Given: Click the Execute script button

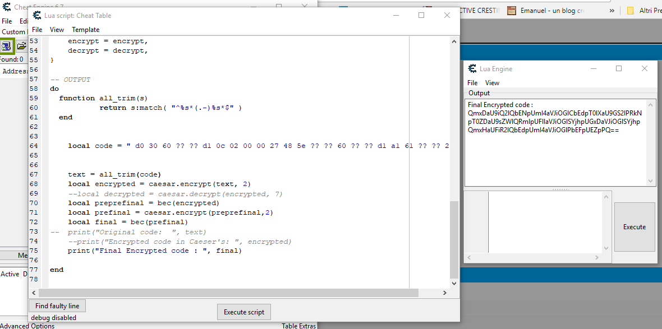Looking at the screenshot, I should (x=243, y=312).
